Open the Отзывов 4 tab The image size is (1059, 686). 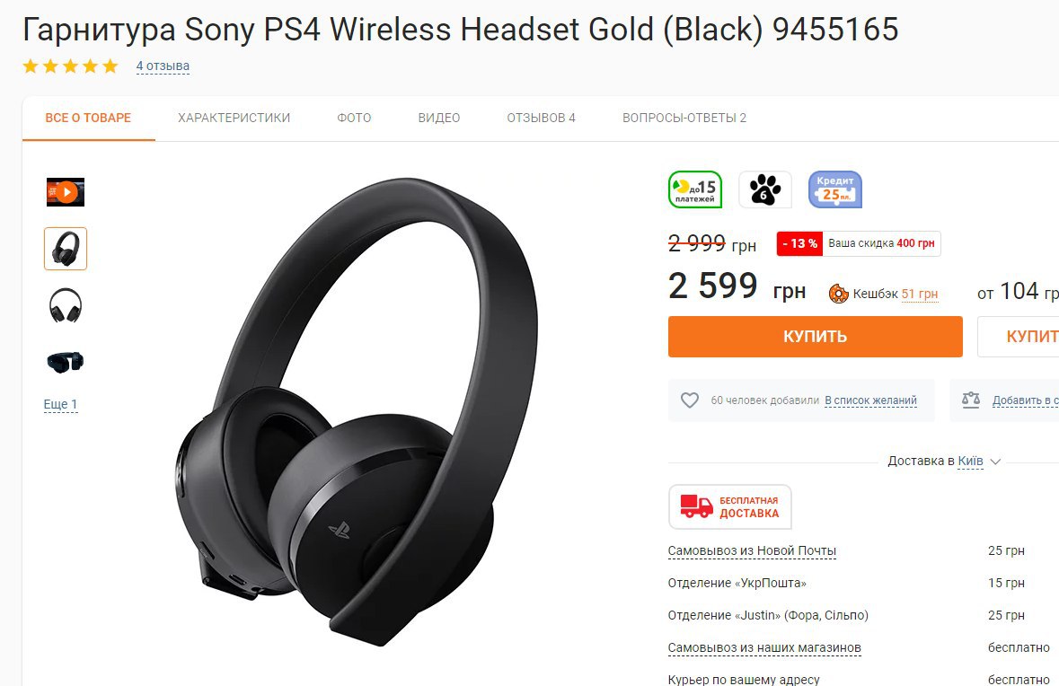[x=541, y=119]
